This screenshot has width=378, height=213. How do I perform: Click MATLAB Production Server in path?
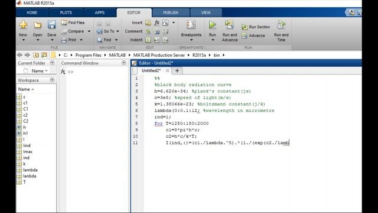pos(159,55)
